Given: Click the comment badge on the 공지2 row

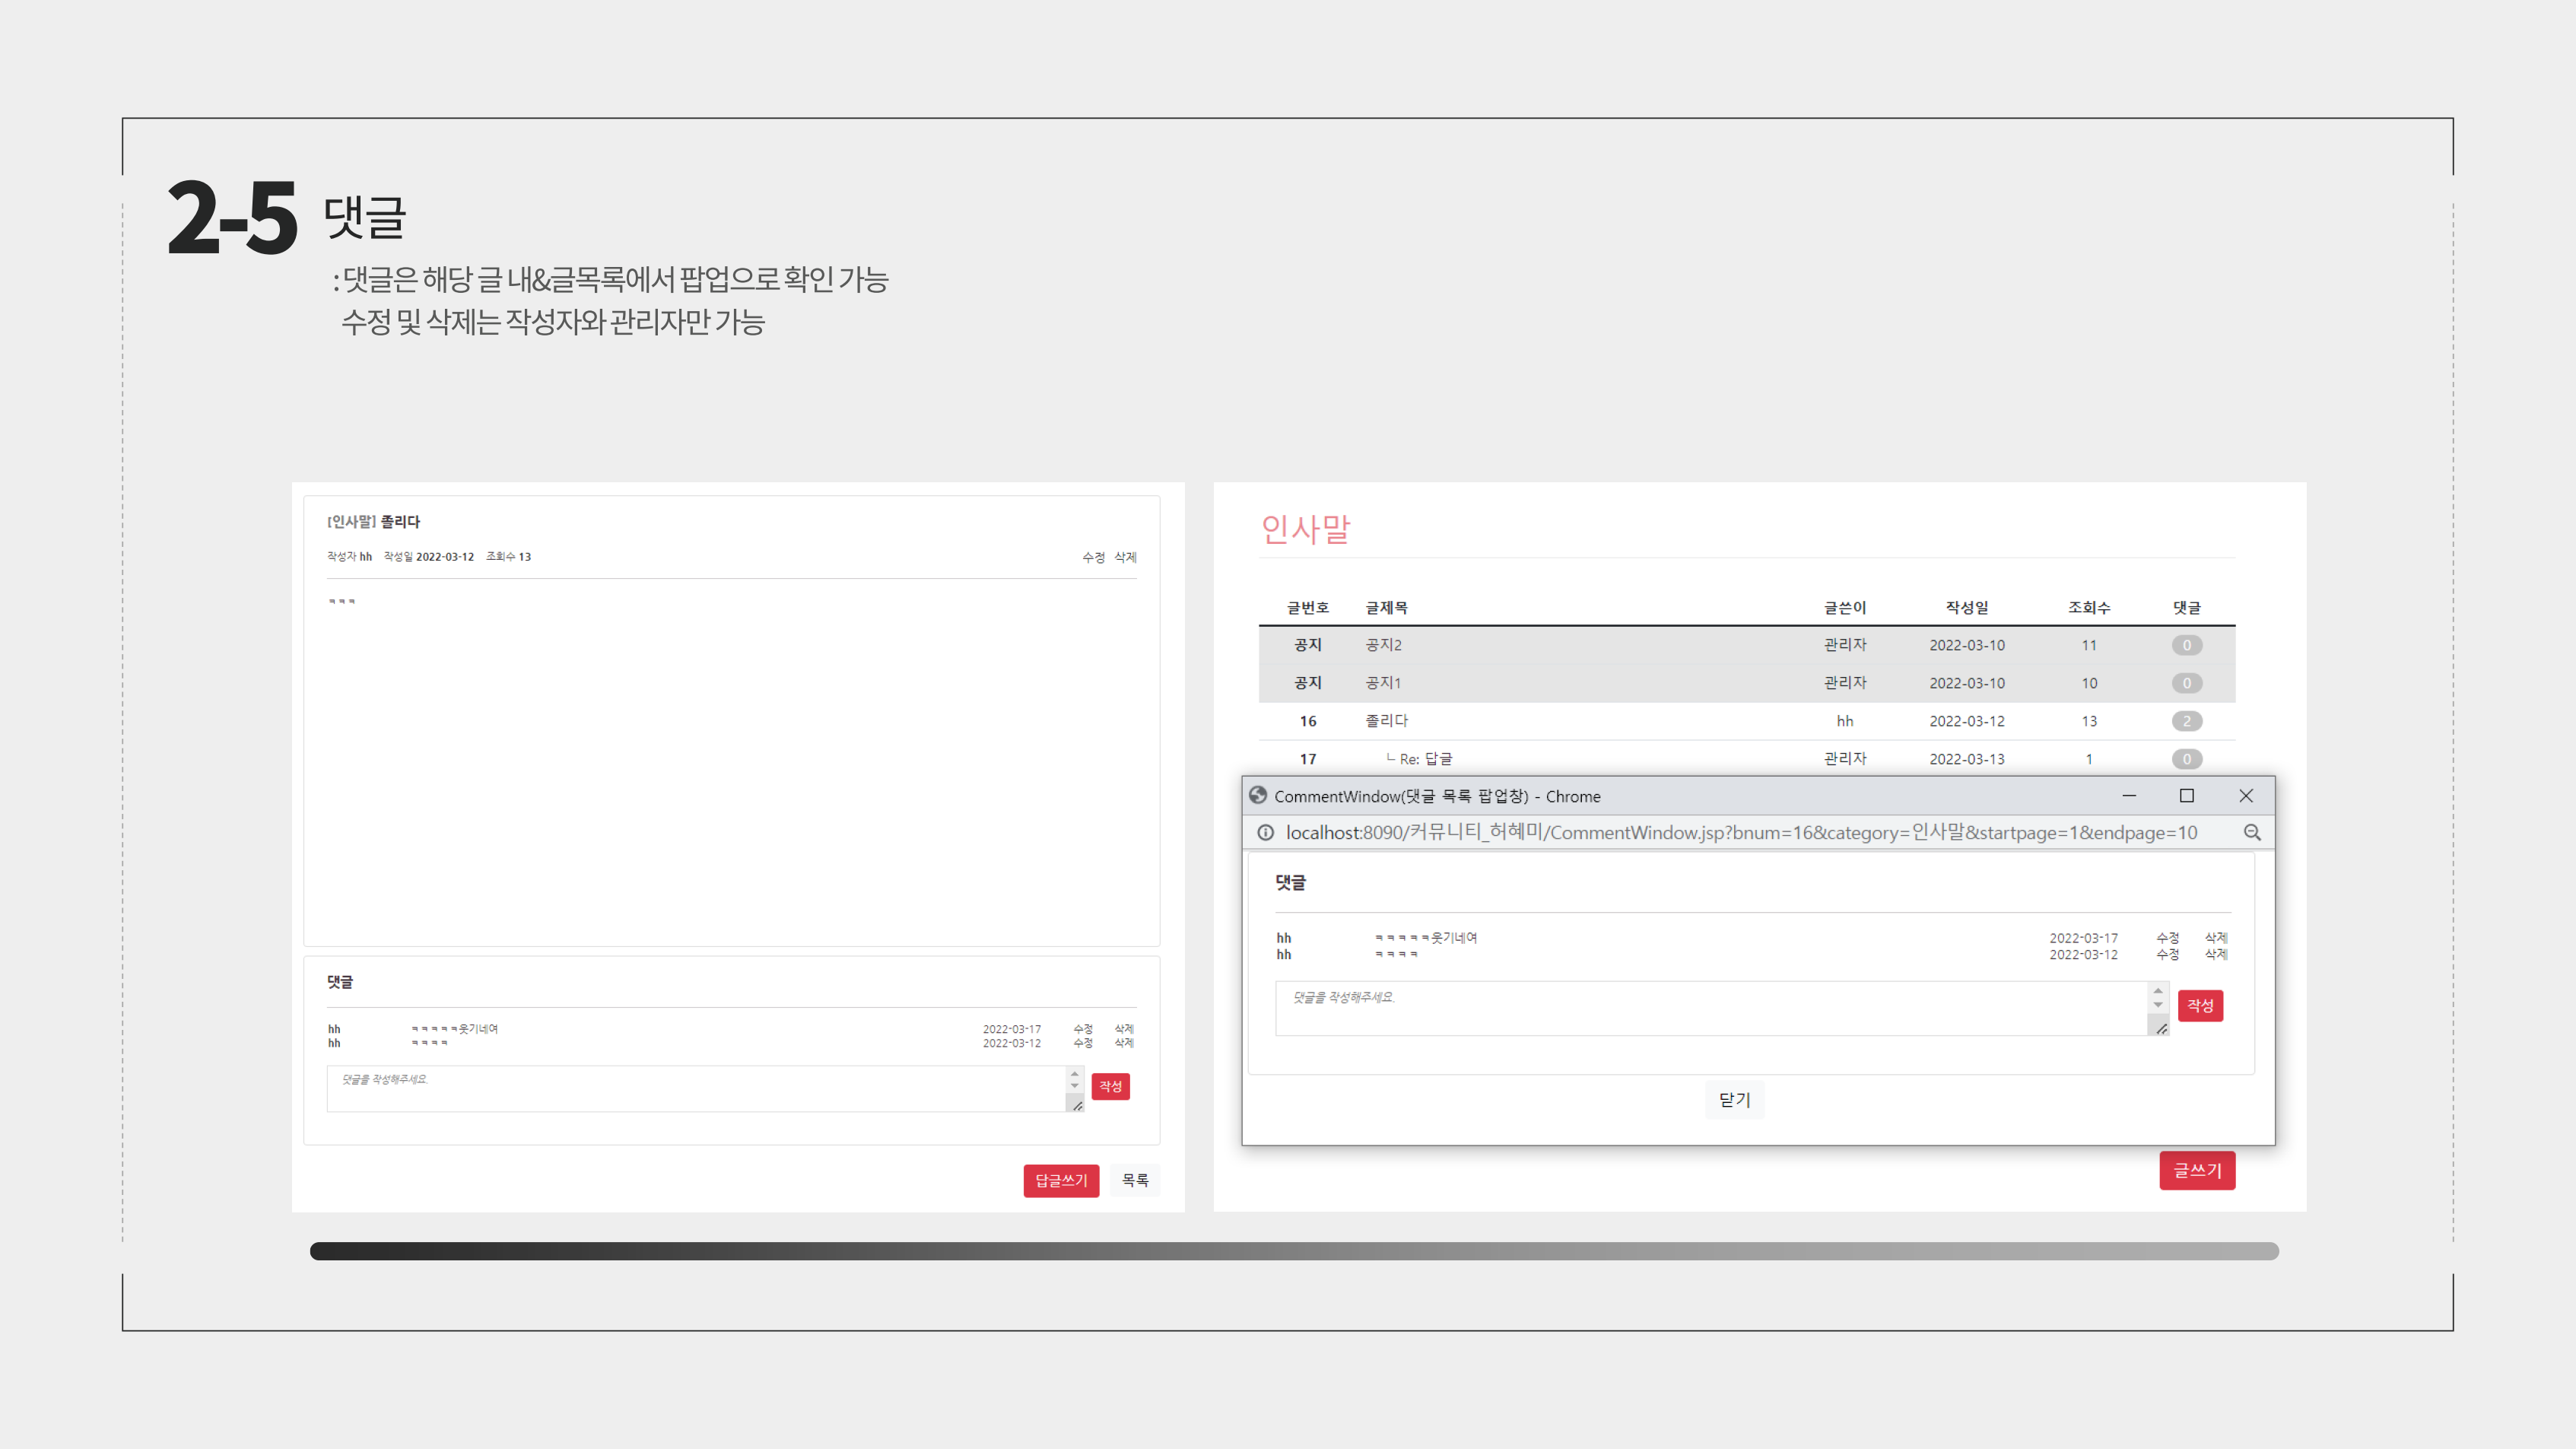Looking at the screenshot, I should pyautogui.click(x=2187, y=645).
